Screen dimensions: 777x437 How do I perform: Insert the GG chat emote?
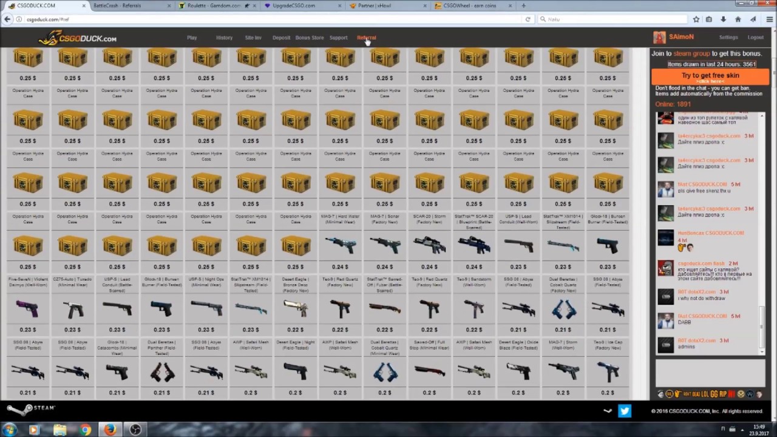[x=713, y=395]
